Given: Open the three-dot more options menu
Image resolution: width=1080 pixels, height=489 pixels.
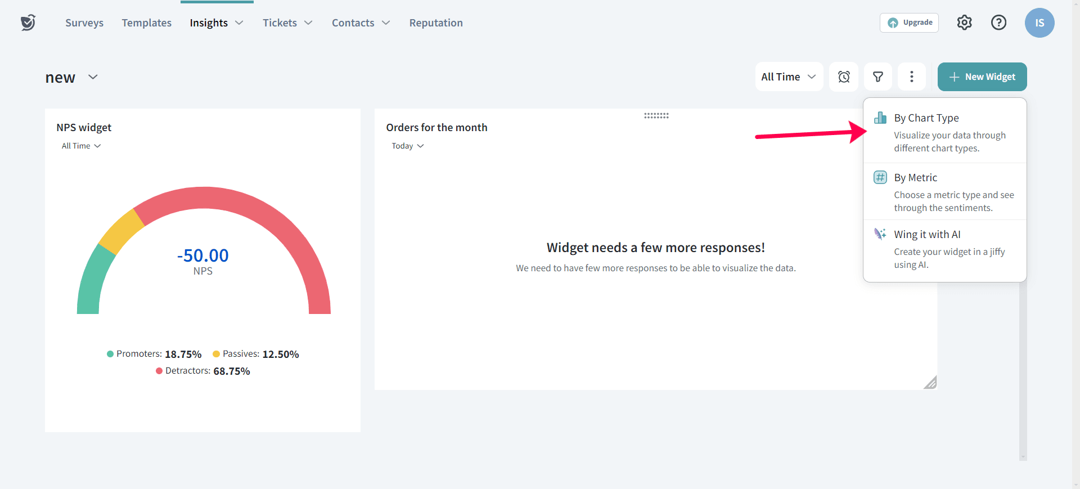Looking at the screenshot, I should [911, 77].
